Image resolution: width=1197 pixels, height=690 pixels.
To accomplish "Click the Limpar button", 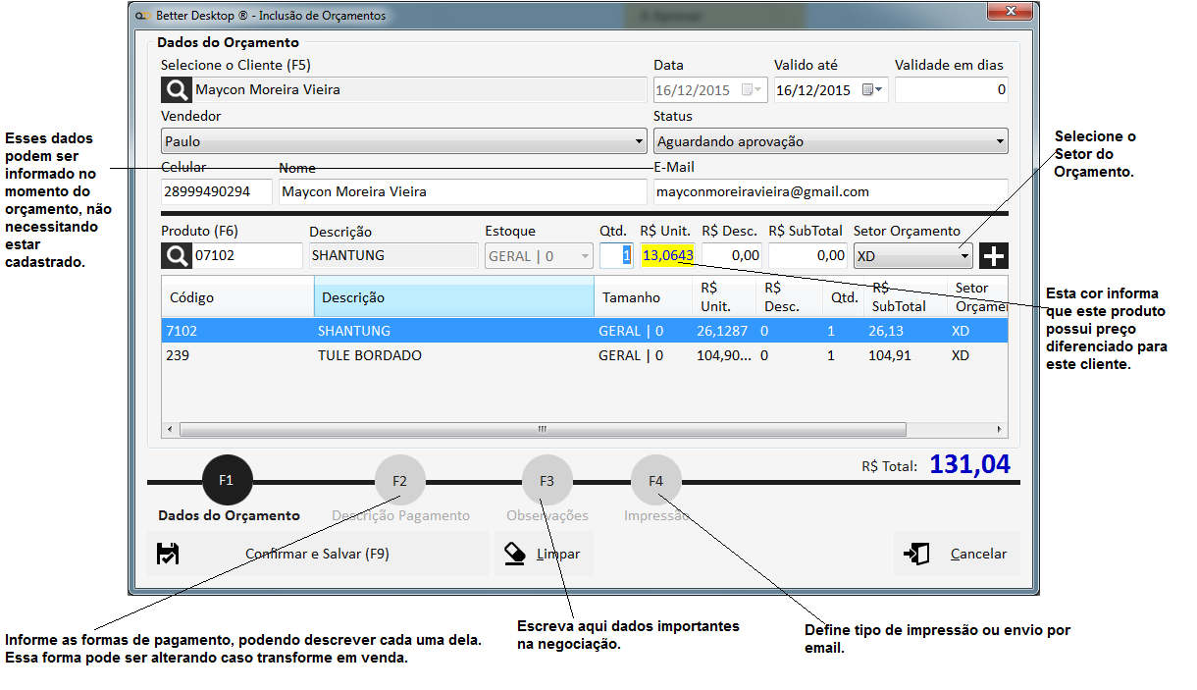I will point(545,555).
